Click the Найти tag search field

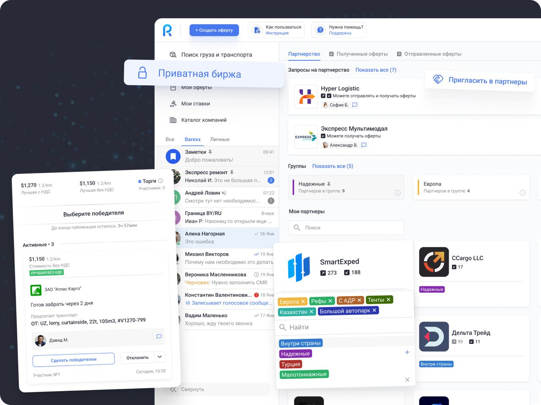[344, 327]
